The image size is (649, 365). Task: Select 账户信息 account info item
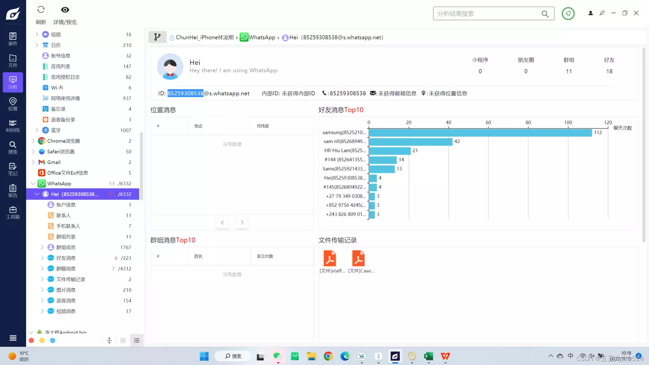pyautogui.click(x=66, y=205)
